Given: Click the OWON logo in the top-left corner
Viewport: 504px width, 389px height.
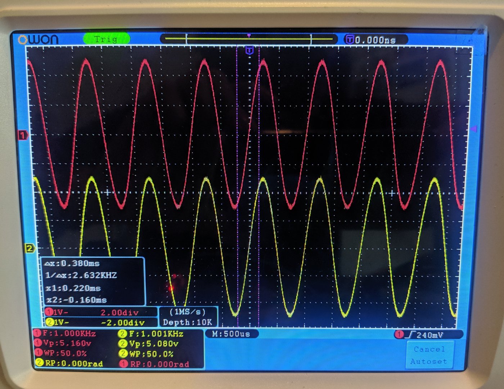Looking at the screenshot, I should (x=38, y=40).
